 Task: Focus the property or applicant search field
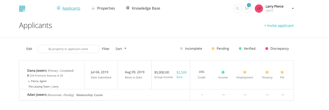[69, 49]
